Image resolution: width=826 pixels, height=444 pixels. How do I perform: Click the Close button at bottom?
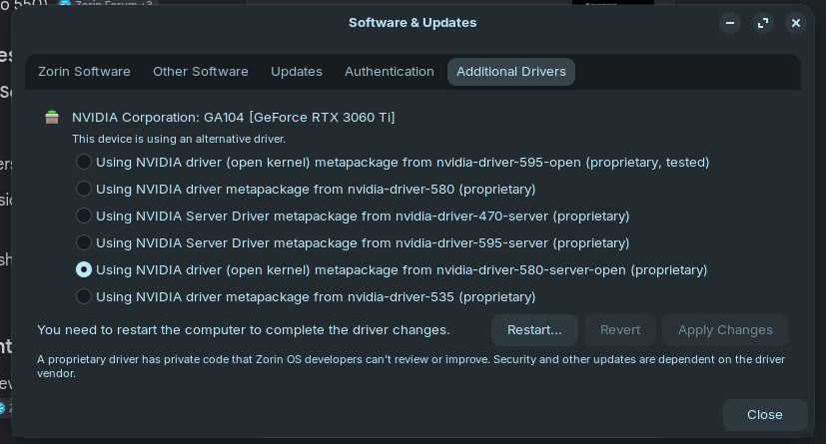tap(765, 414)
